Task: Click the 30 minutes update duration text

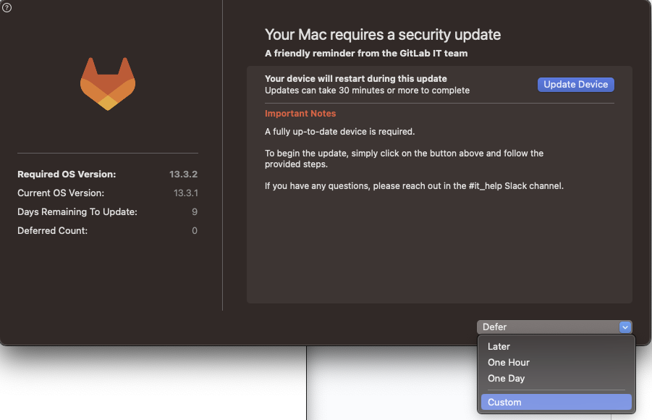Action: (x=367, y=91)
